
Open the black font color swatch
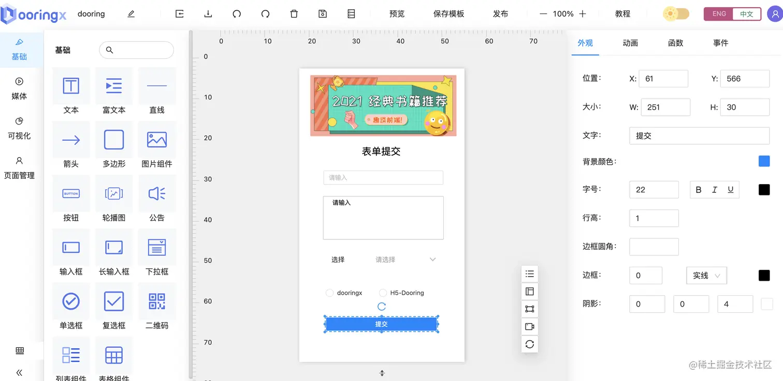tap(764, 190)
